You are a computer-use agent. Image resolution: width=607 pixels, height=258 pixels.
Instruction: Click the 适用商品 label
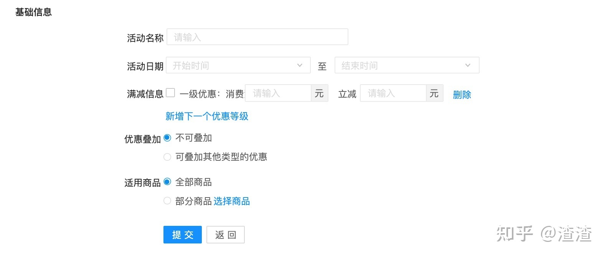click(143, 183)
